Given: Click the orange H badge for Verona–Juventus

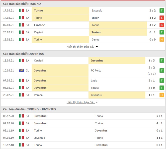Looking at the screenshot, I should (162, 95).
